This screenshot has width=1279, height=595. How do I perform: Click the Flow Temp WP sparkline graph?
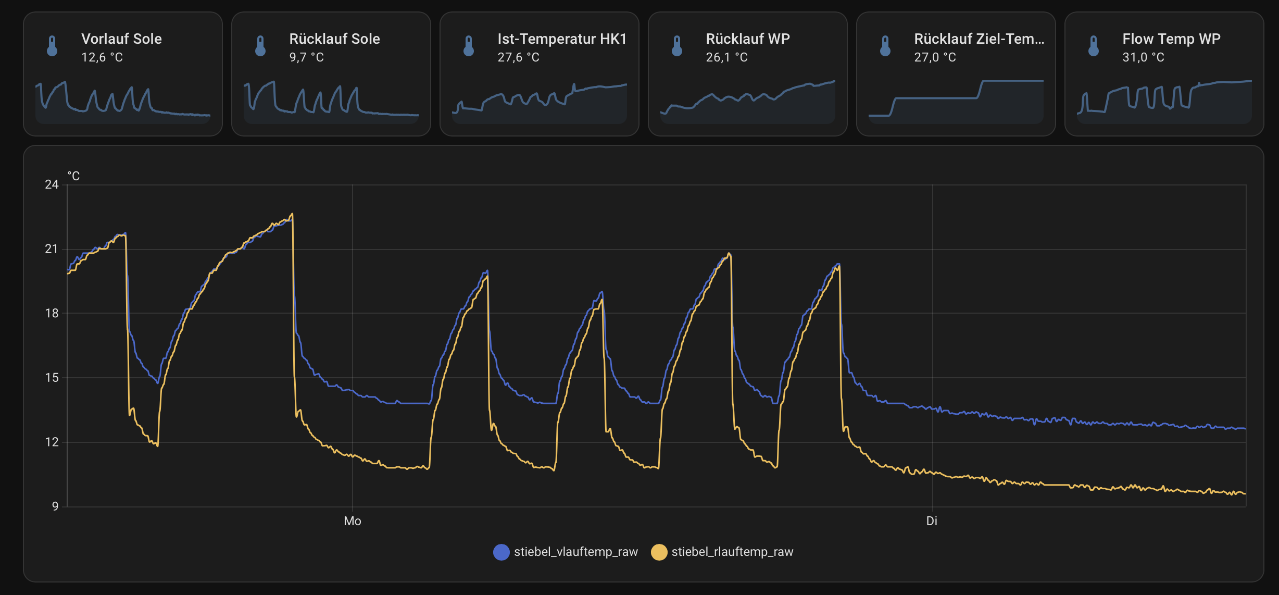pyautogui.click(x=1164, y=102)
